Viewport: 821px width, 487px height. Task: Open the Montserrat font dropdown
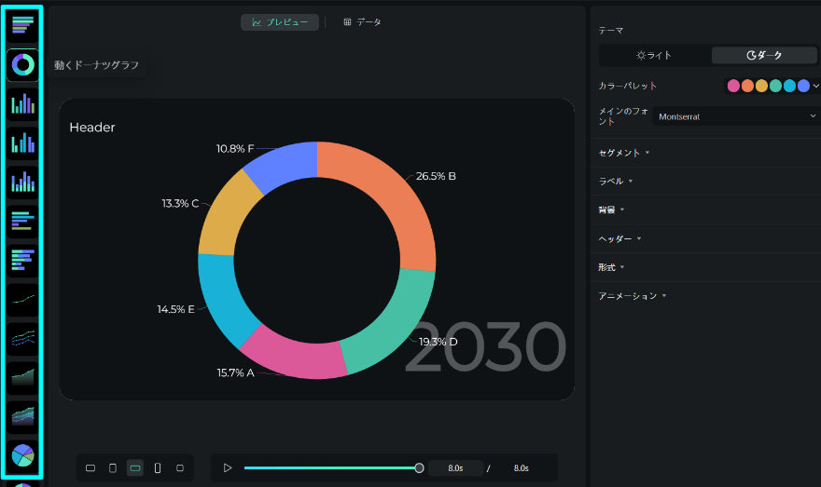click(x=736, y=116)
